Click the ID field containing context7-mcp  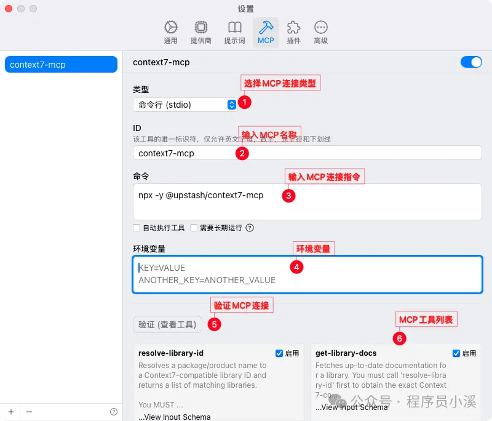point(307,151)
